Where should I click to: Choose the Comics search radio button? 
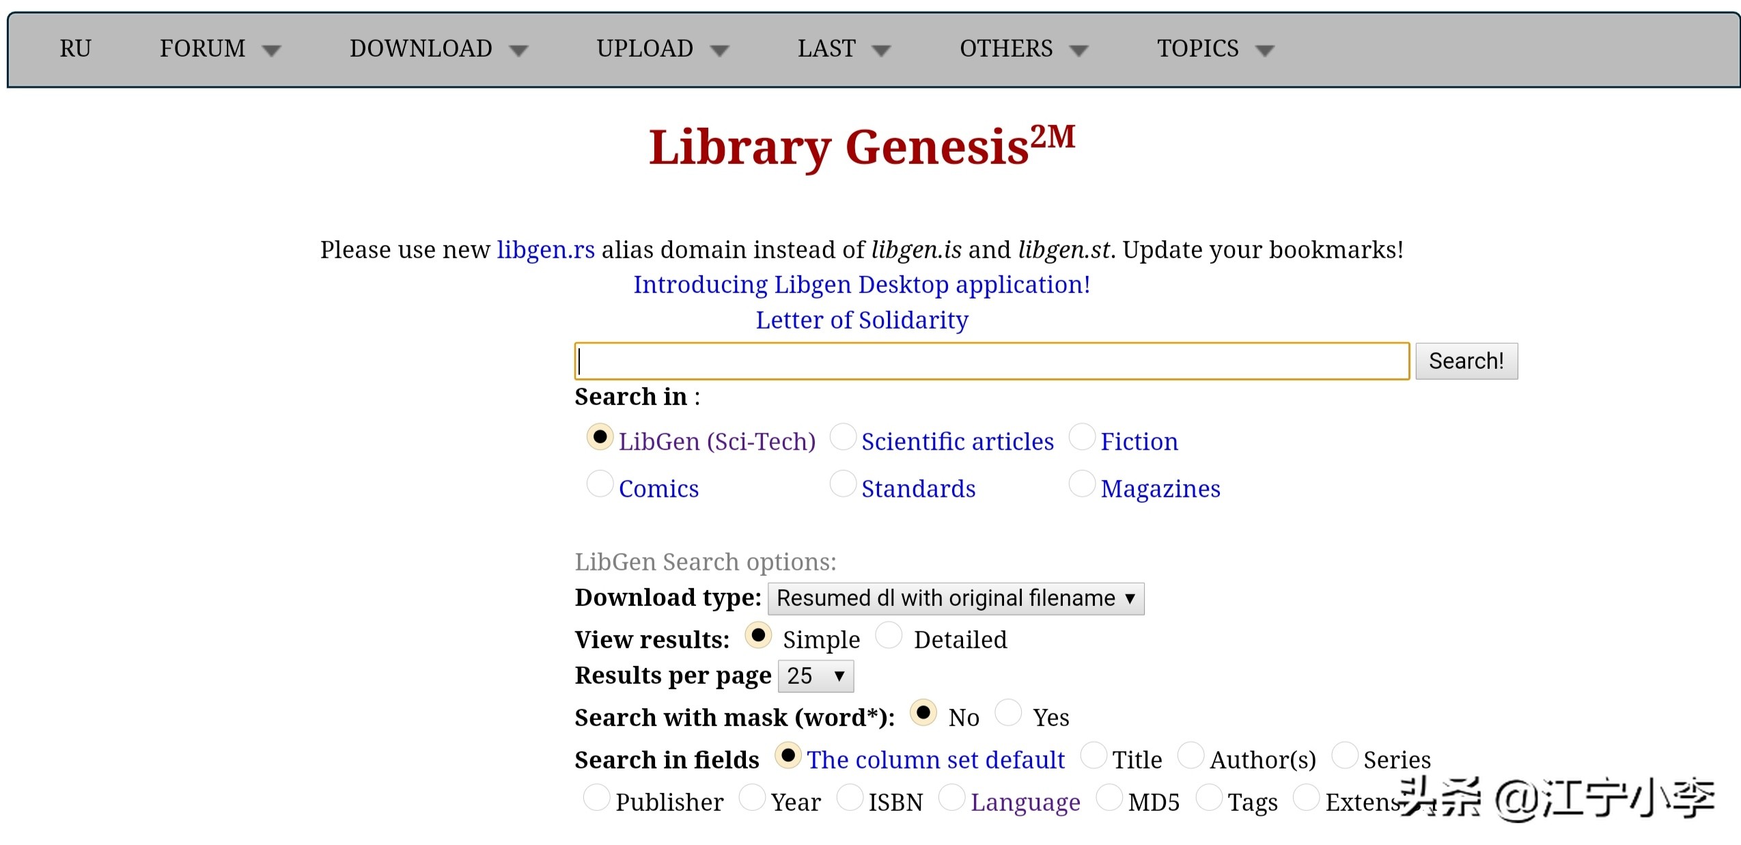click(x=600, y=484)
